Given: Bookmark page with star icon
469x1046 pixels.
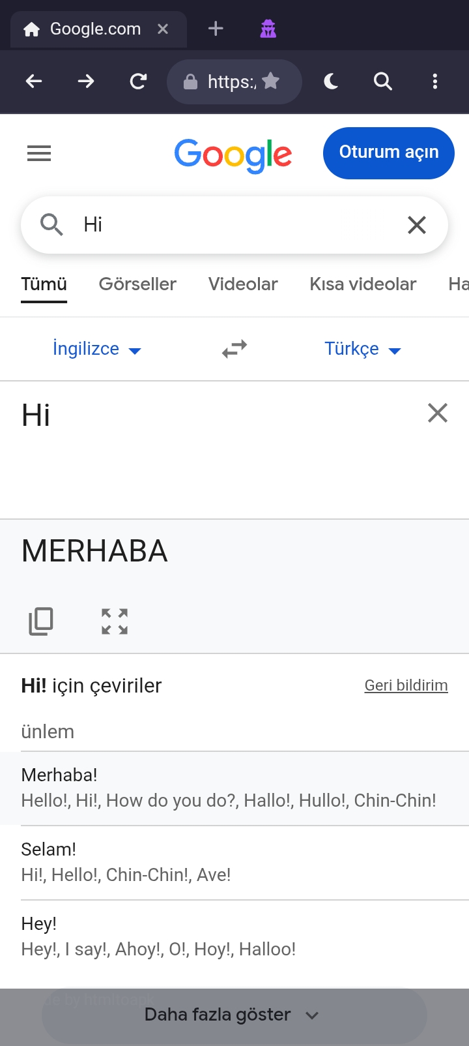Looking at the screenshot, I should point(271,81).
